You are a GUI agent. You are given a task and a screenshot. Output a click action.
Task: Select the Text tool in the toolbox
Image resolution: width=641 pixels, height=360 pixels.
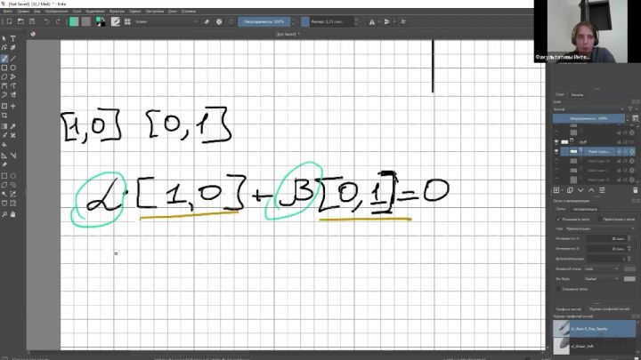(12, 38)
